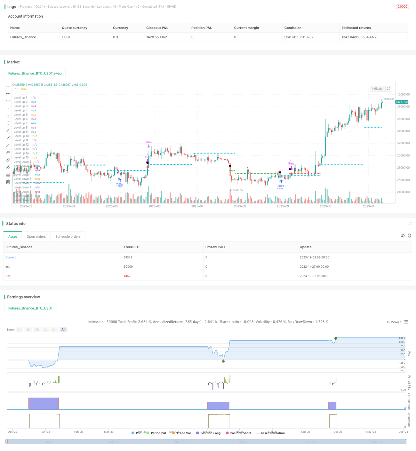Toggle Asset utilization series visibility

pos(270,433)
